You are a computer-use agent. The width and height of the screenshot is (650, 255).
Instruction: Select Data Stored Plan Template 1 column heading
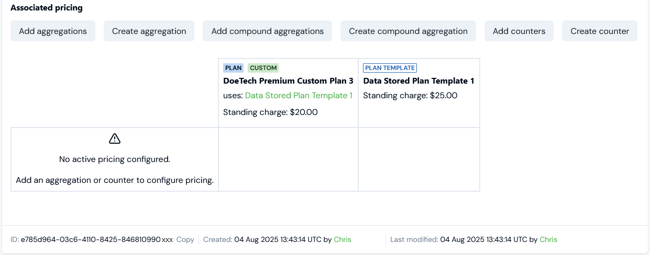click(x=418, y=81)
